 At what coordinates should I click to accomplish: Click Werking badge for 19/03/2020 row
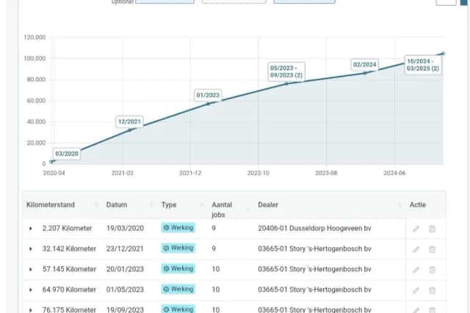pos(178,228)
